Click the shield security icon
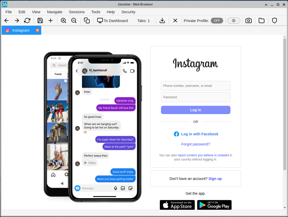 pyautogui.click(x=275, y=20)
